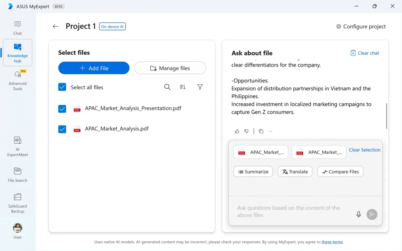Give thumbs down to the response

pos(247,131)
